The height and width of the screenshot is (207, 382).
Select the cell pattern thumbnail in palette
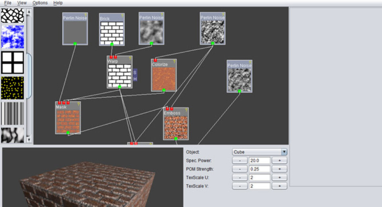pos(12,16)
